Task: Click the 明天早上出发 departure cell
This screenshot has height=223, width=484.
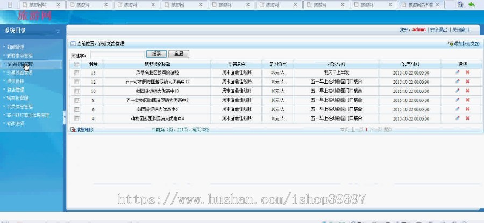Action: (x=337, y=73)
